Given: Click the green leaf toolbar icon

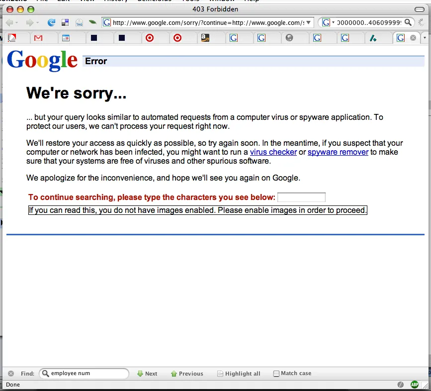Looking at the screenshot, I should coord(92,22).
